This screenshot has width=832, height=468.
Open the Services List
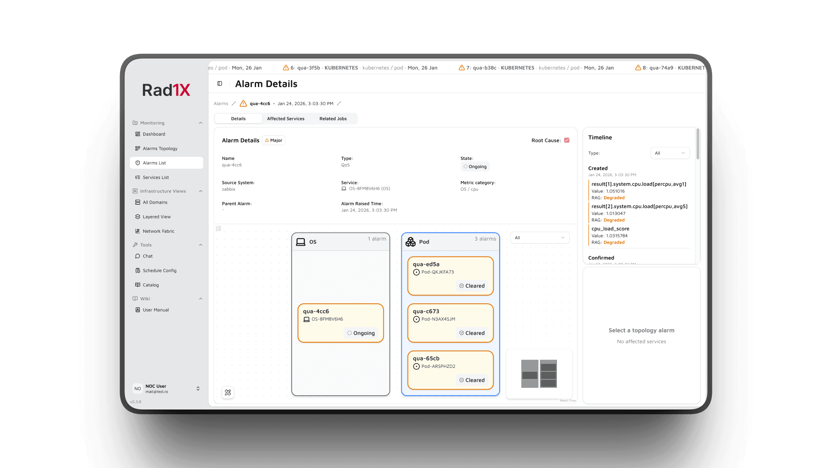(156, 177)
